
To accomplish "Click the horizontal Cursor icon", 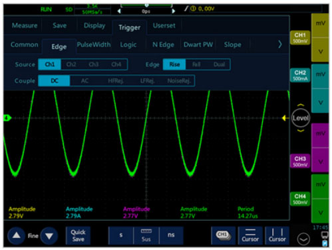I will [x=250, y=235].
